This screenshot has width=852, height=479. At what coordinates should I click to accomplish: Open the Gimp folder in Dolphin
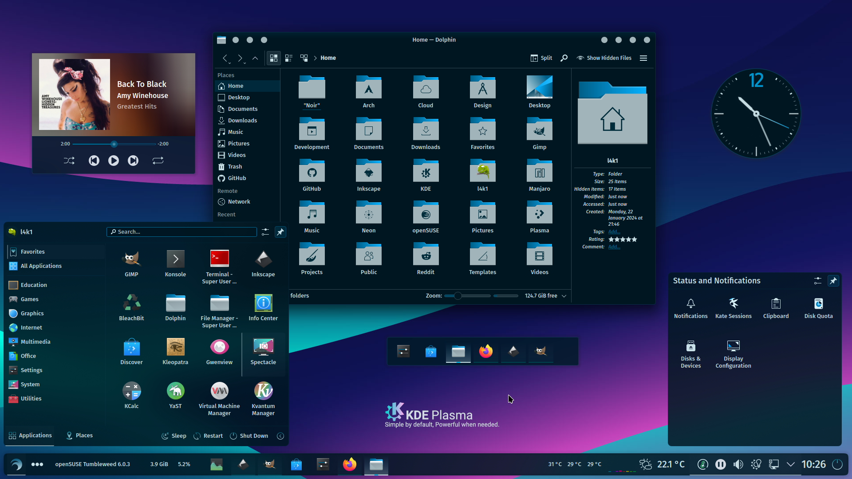(x=539, y=133)
